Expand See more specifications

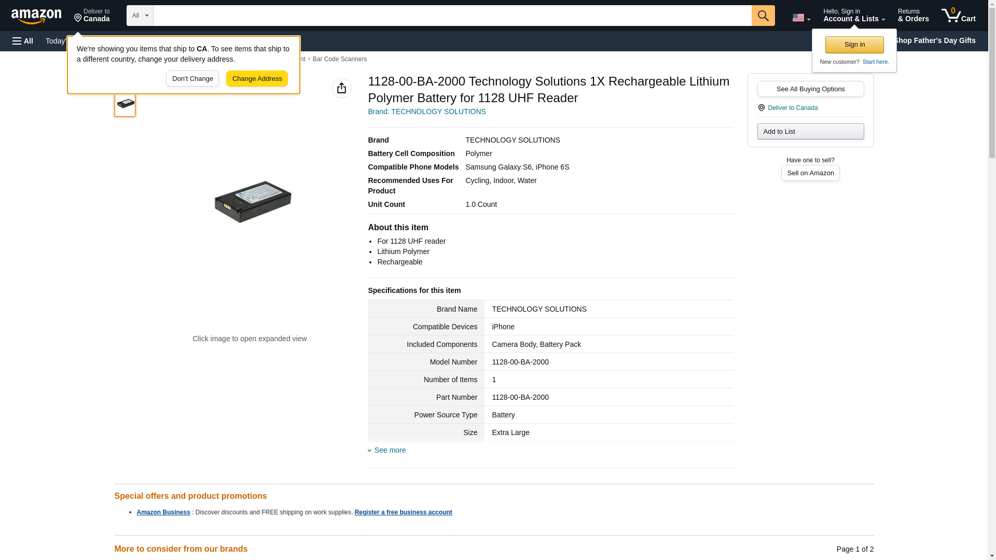click(390, 450)
